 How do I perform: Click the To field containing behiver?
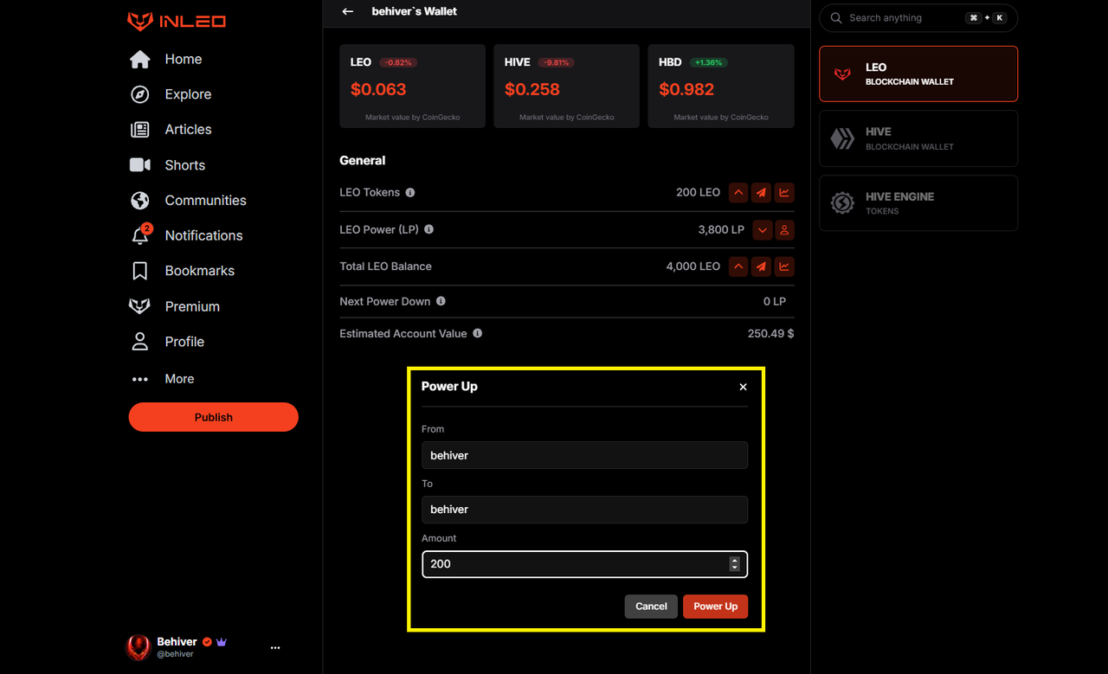[x=584, y=510]
